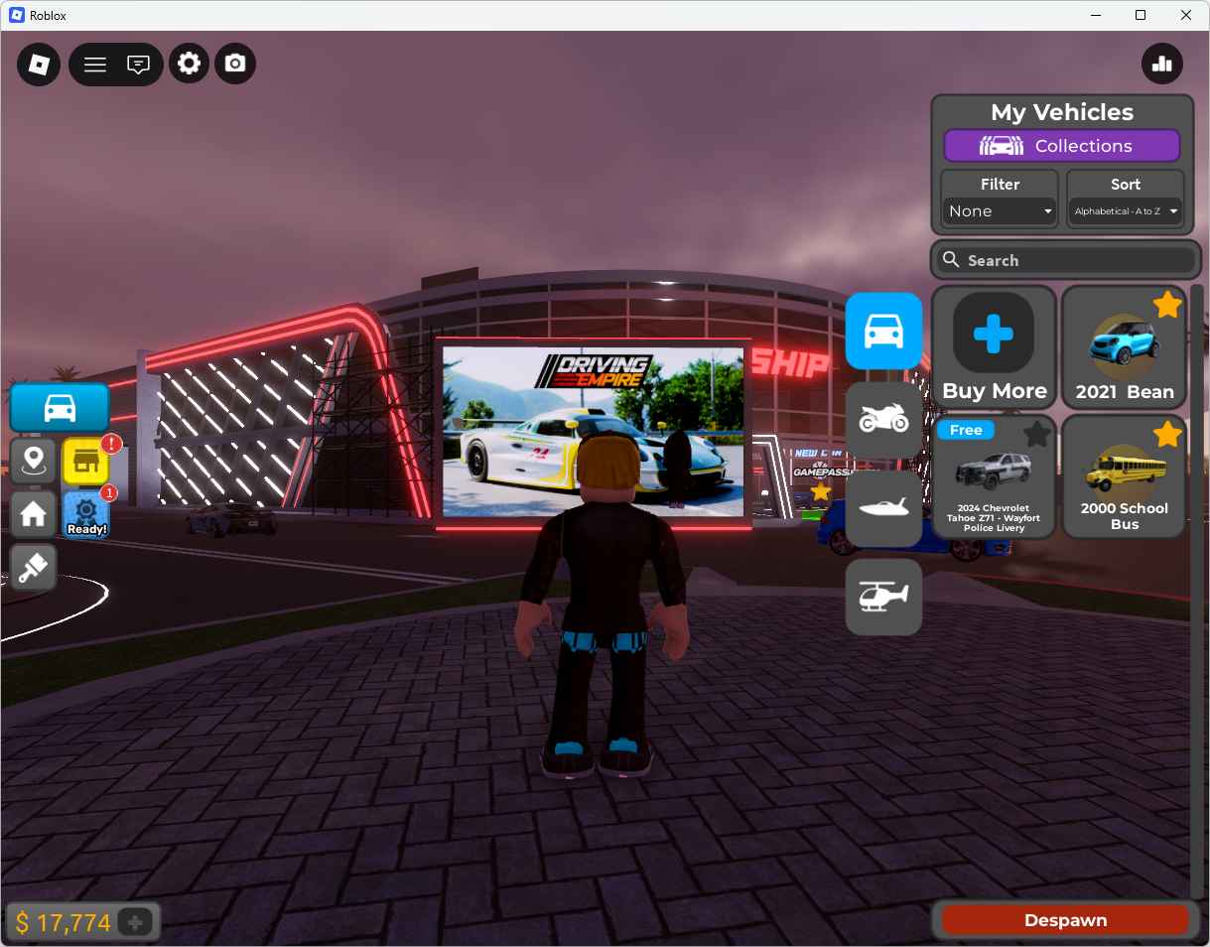1210x947 pixels.
Task: Toggle favorite star on 2000 School Bus
Action: click(x=1167, y=433)
